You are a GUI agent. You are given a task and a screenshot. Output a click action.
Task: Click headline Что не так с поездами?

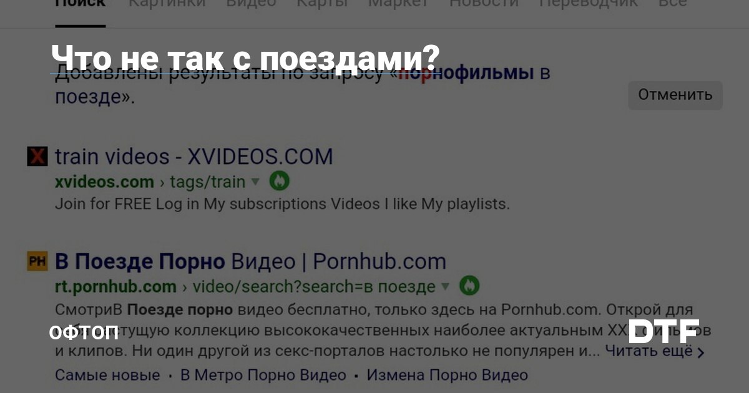click(x=245, y=57)
